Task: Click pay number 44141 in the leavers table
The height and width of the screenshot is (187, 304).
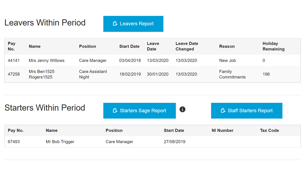Action: click(14, 60)
